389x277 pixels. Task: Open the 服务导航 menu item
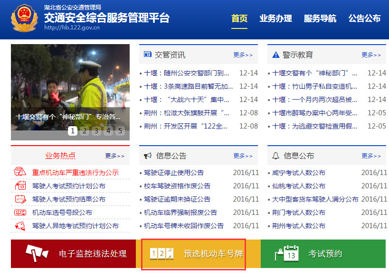tap(321, 19)
